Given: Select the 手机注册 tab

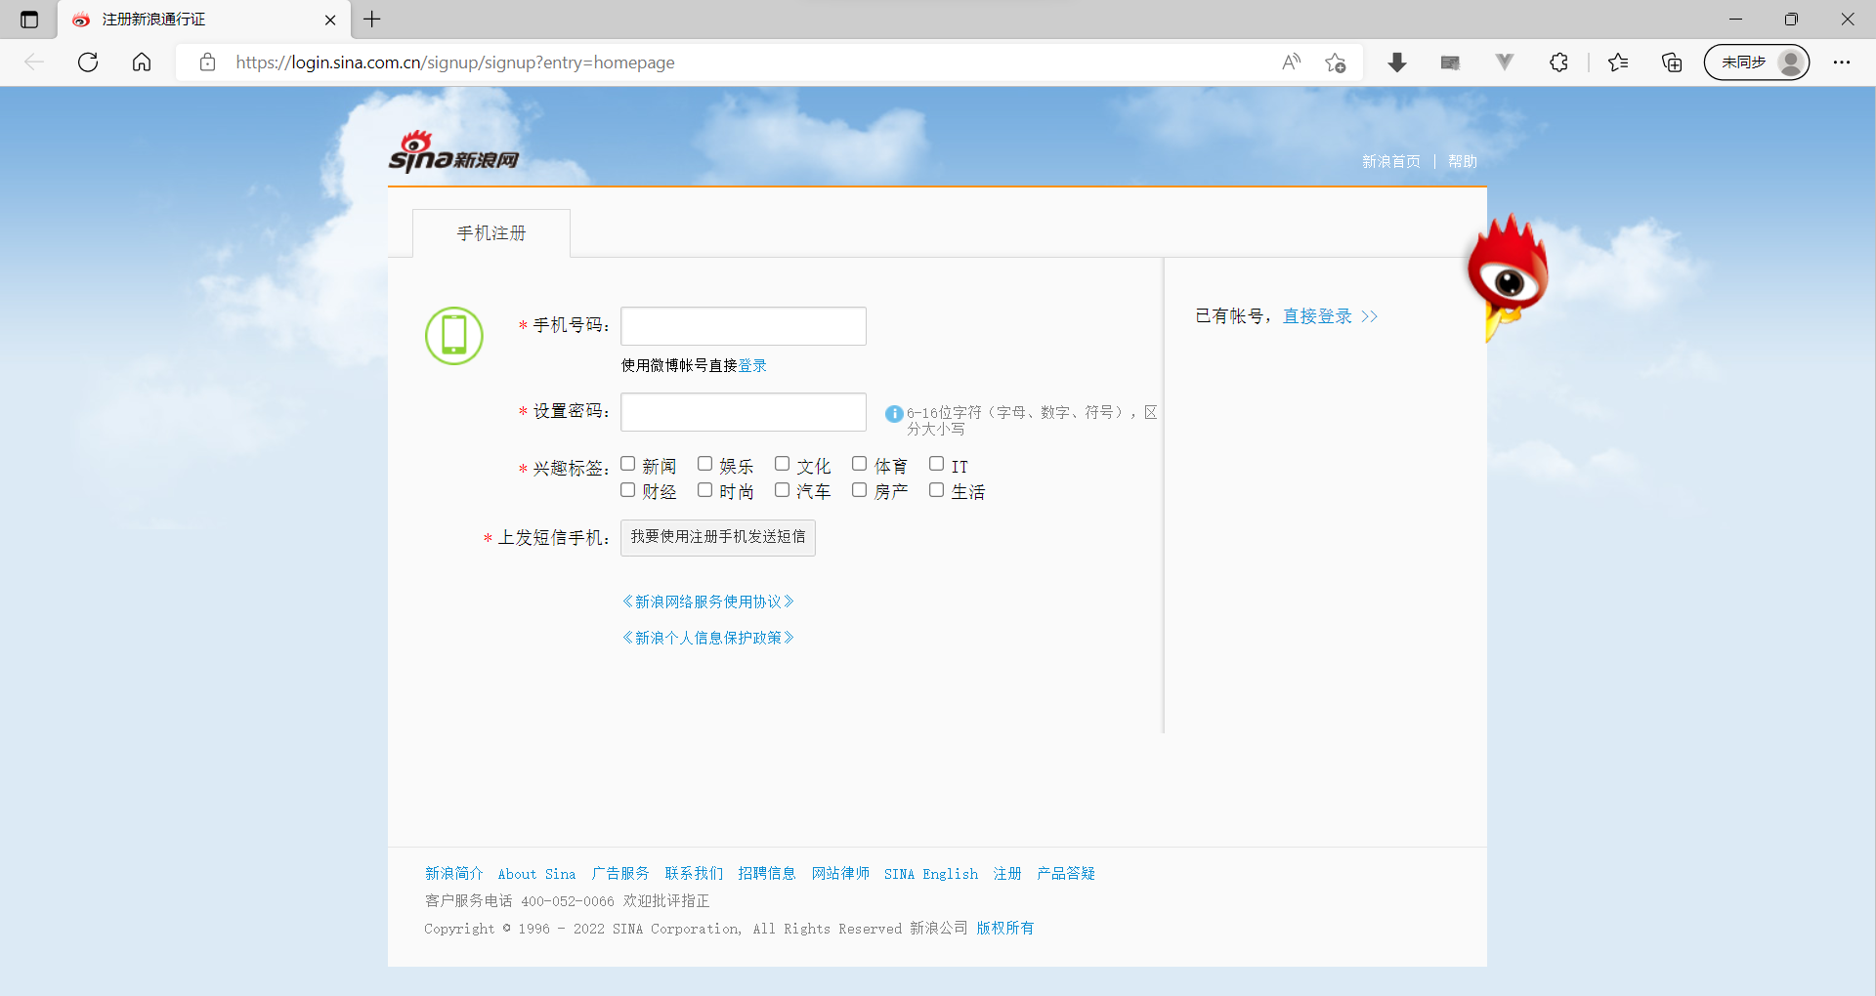Looking at the screenshot, I should point(490,232).
